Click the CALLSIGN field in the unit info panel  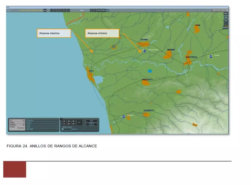[42, 129]
